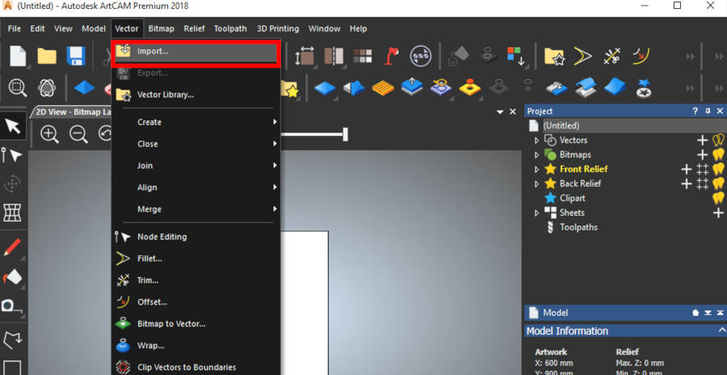Click the colored squares with arrow icon
This screenshot has width=727, height=375.
pos(515,56)
